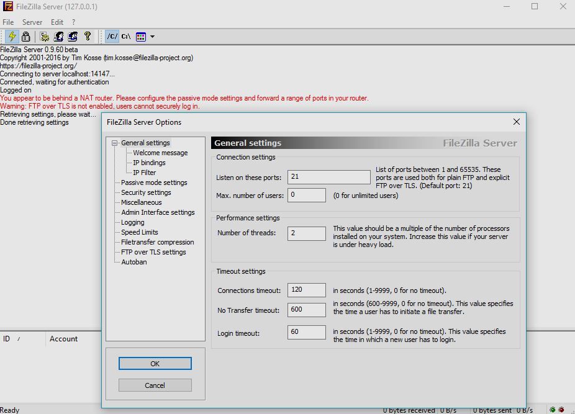Image resolution: width=575 pixels, height=414 pixels.
Task: Toggle the C:\ path display button
Action: [126, 37]
